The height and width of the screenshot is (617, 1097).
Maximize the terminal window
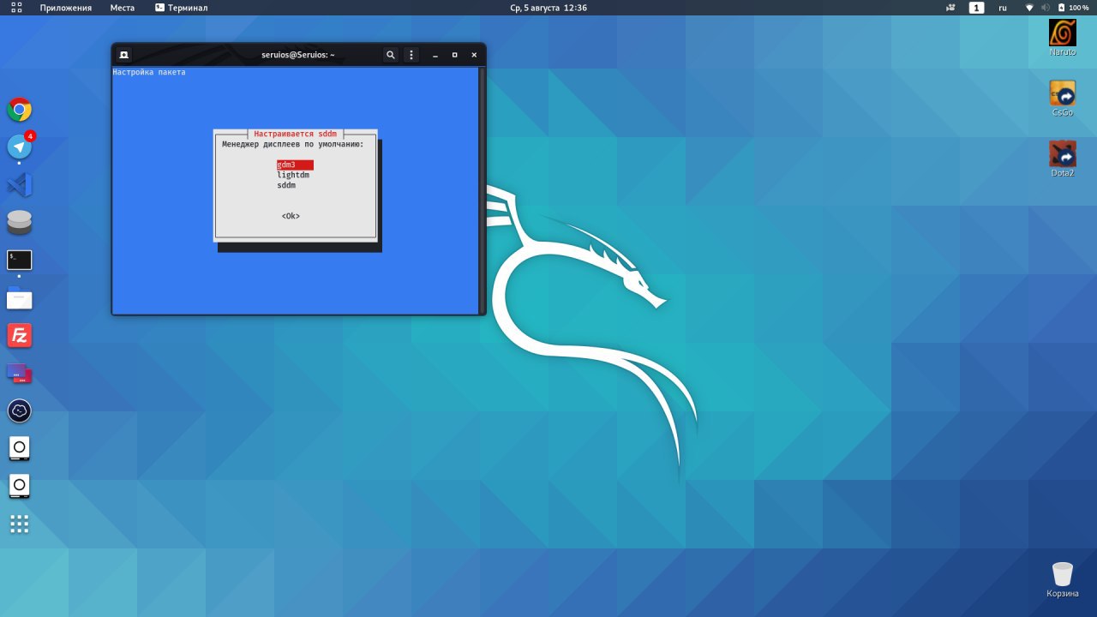pos(455,55)
